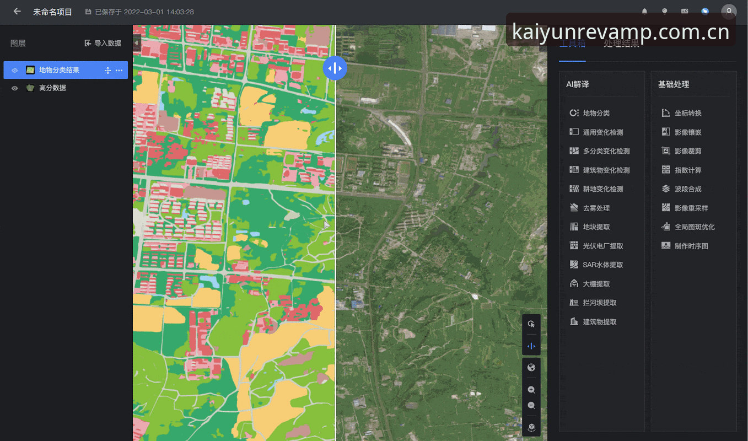Open more options for 地物分类结果 layer
Viewport: 748px width, 441px height.
pos(119,71)
